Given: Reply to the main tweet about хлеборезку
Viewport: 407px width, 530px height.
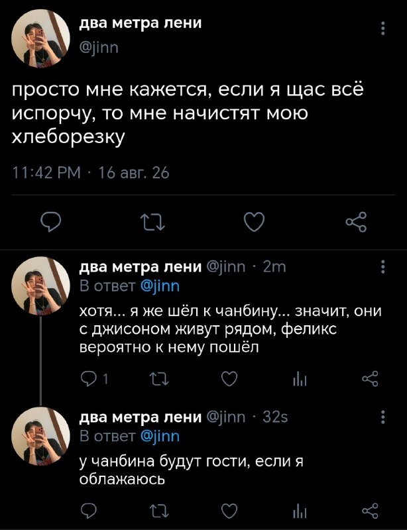Looking at the screenshot, I should coord(51,222).
